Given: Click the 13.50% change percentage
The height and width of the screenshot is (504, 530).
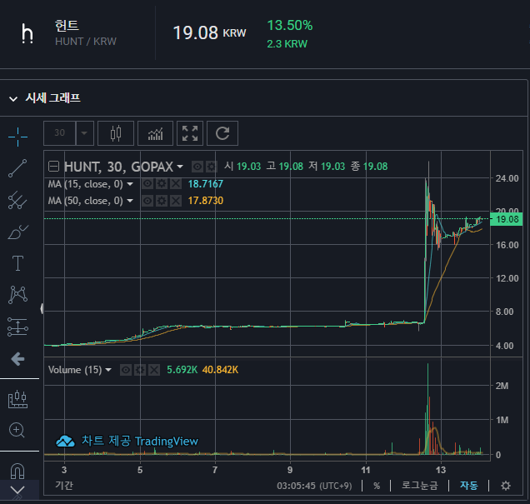Looking at the screenshot, I should [290, 25].
